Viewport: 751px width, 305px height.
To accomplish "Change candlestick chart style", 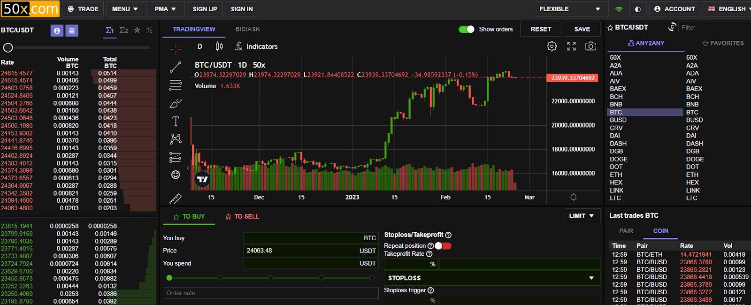I will (x=219, y=46).
